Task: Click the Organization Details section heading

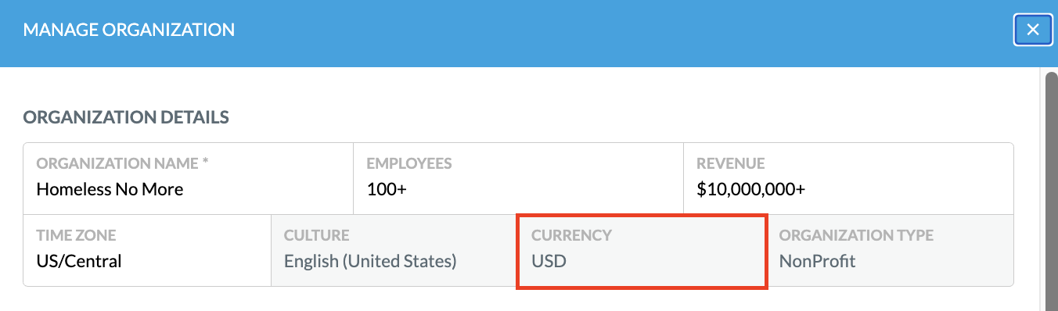Action: pos(126,117)
